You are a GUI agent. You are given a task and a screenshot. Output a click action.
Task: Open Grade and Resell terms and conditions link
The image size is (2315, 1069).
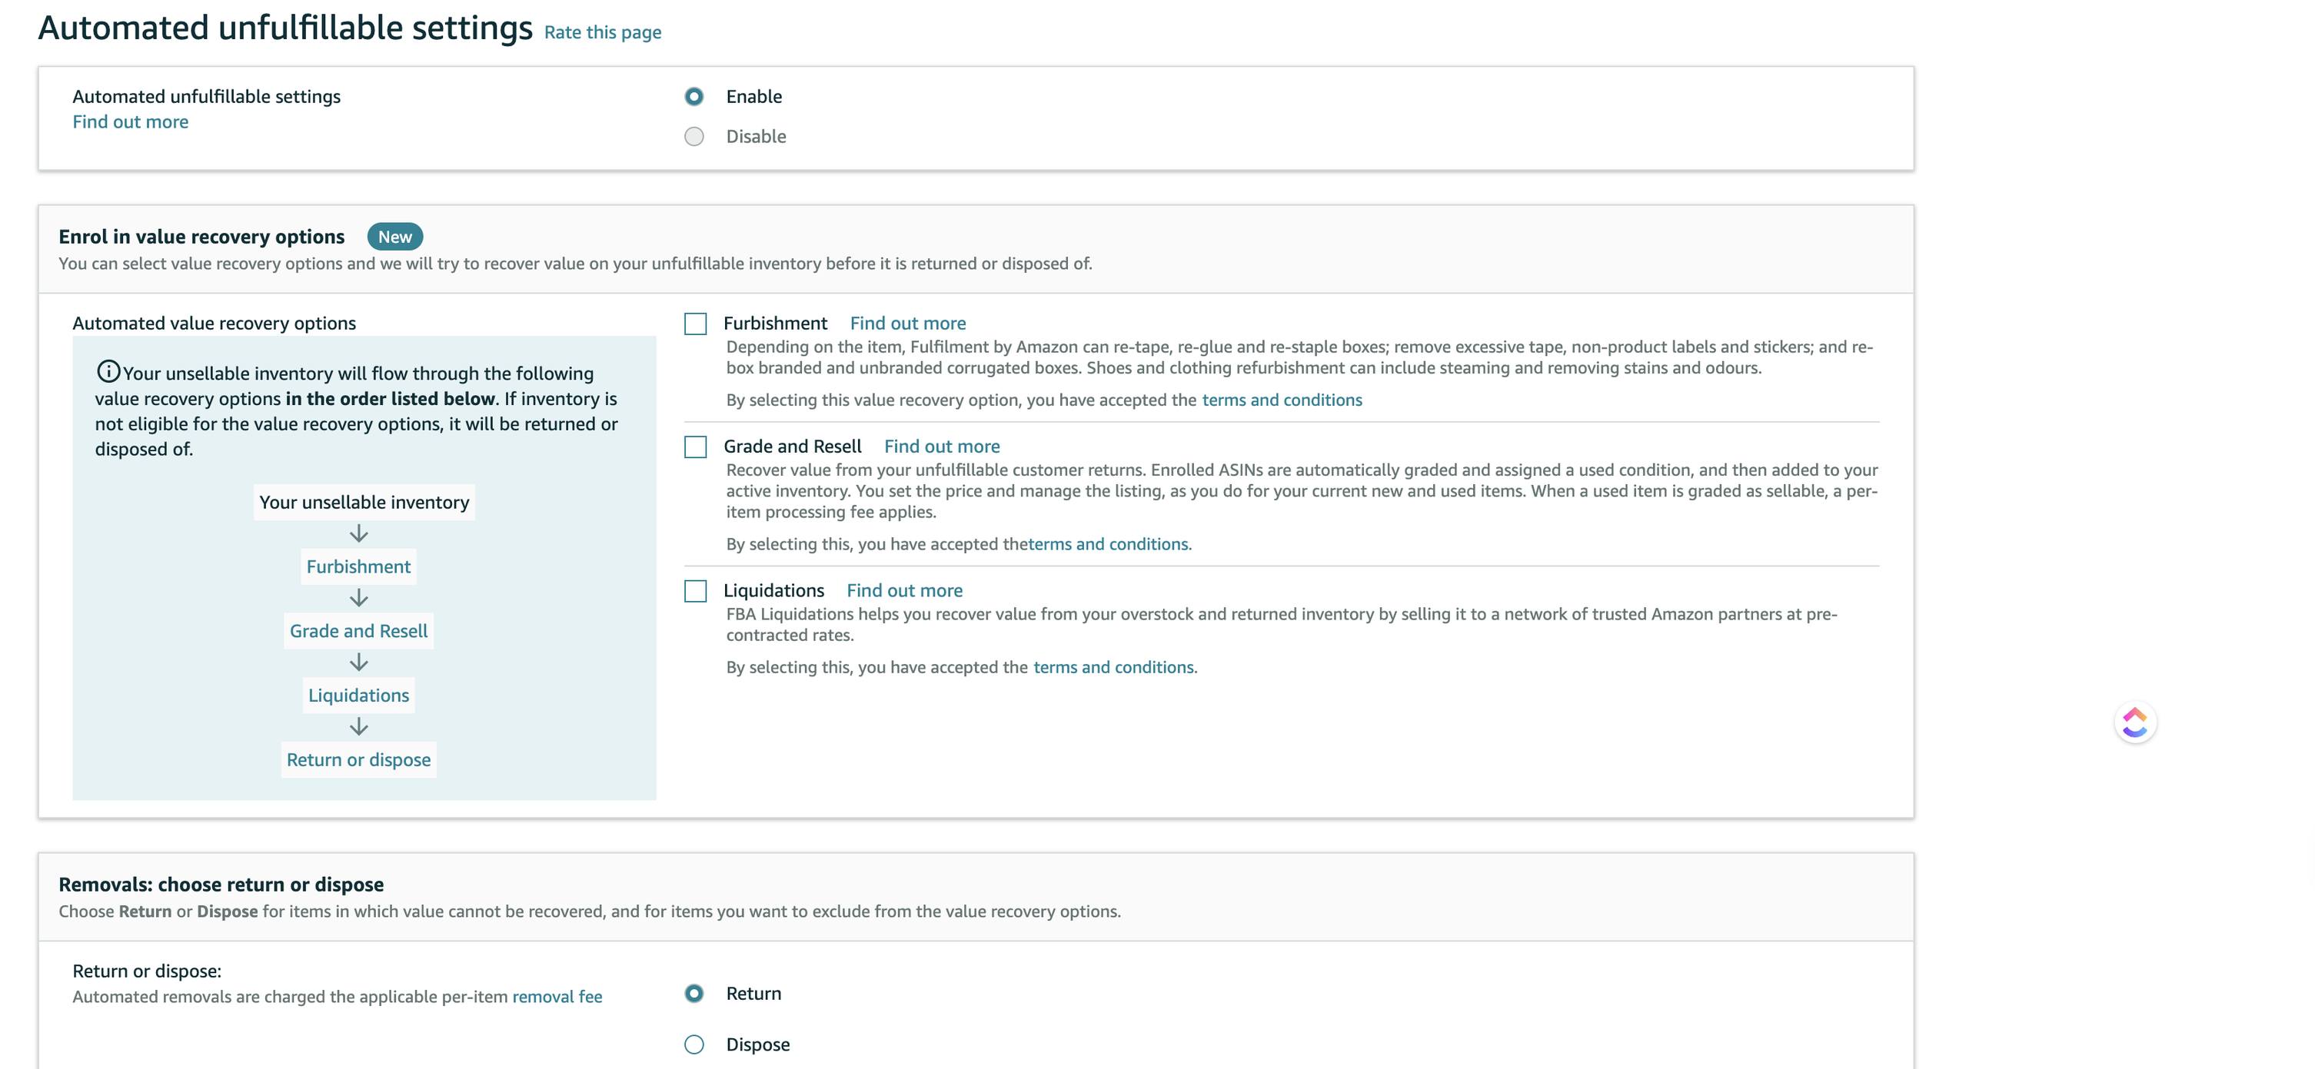(1109, 544)
